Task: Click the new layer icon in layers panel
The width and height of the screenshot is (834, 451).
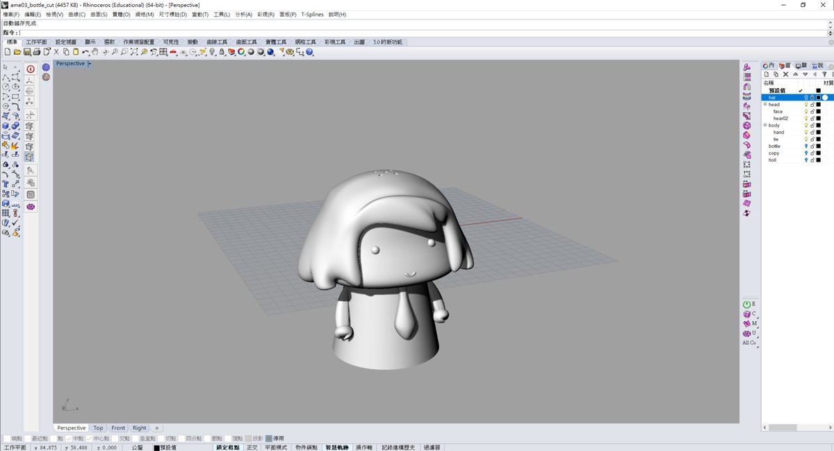Action: click(767, 74)
